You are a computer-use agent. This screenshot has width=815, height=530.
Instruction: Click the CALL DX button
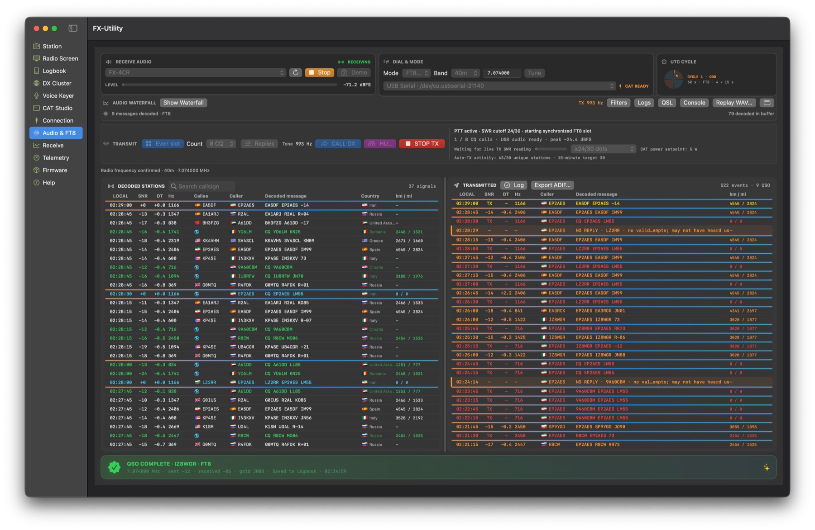coord(338,144)
